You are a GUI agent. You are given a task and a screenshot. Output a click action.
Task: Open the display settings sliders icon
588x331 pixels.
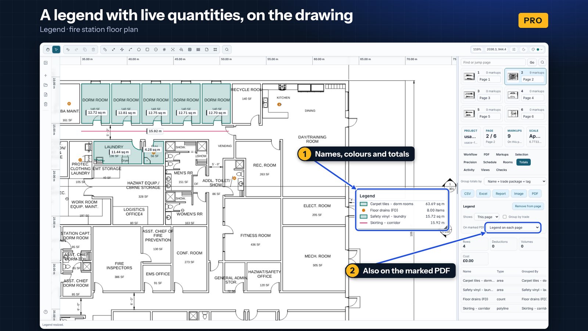[514, 49]
